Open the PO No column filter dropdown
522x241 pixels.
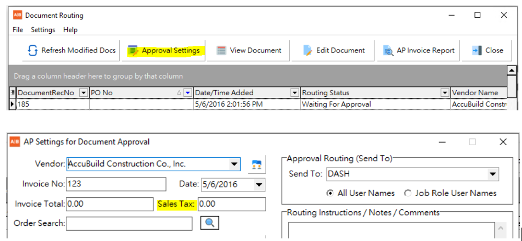click(188, 93)
